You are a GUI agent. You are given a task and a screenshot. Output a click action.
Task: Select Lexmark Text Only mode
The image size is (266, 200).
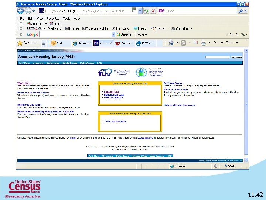120,29
